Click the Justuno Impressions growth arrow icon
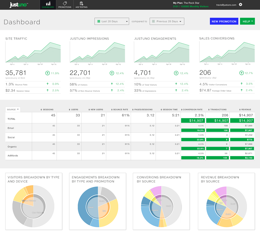Viewport: 260px width, 246px height. [x=112, y=73]
